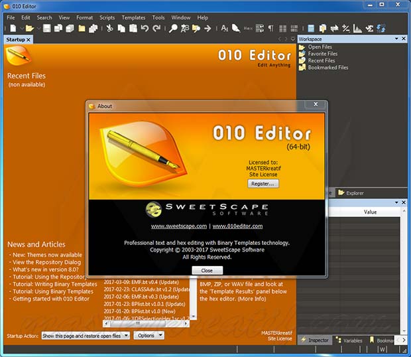The height and width of the screenshot is (357, 411).
Task: Toggle the linefeeds display icon
Action: point(260,28)
